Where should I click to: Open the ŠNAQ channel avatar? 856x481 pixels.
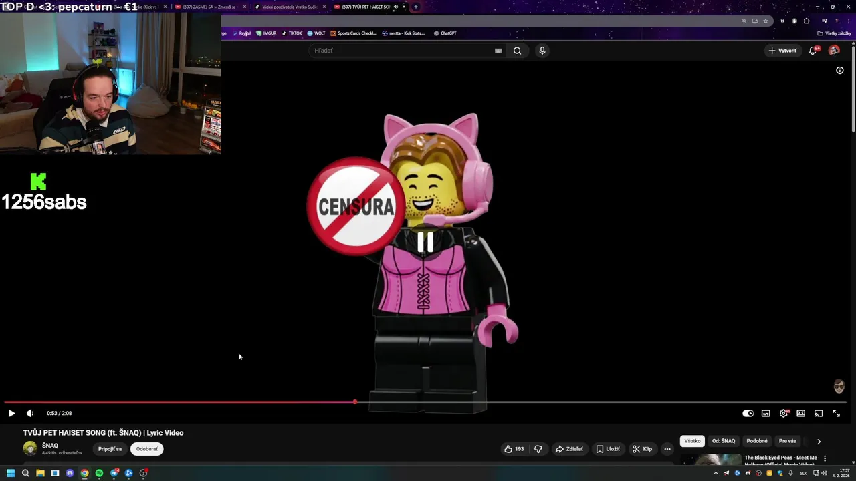tap(30, 448)
